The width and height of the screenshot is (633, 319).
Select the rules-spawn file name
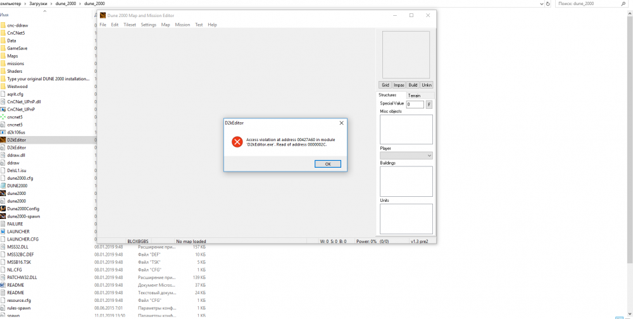[x=18, y=308]
